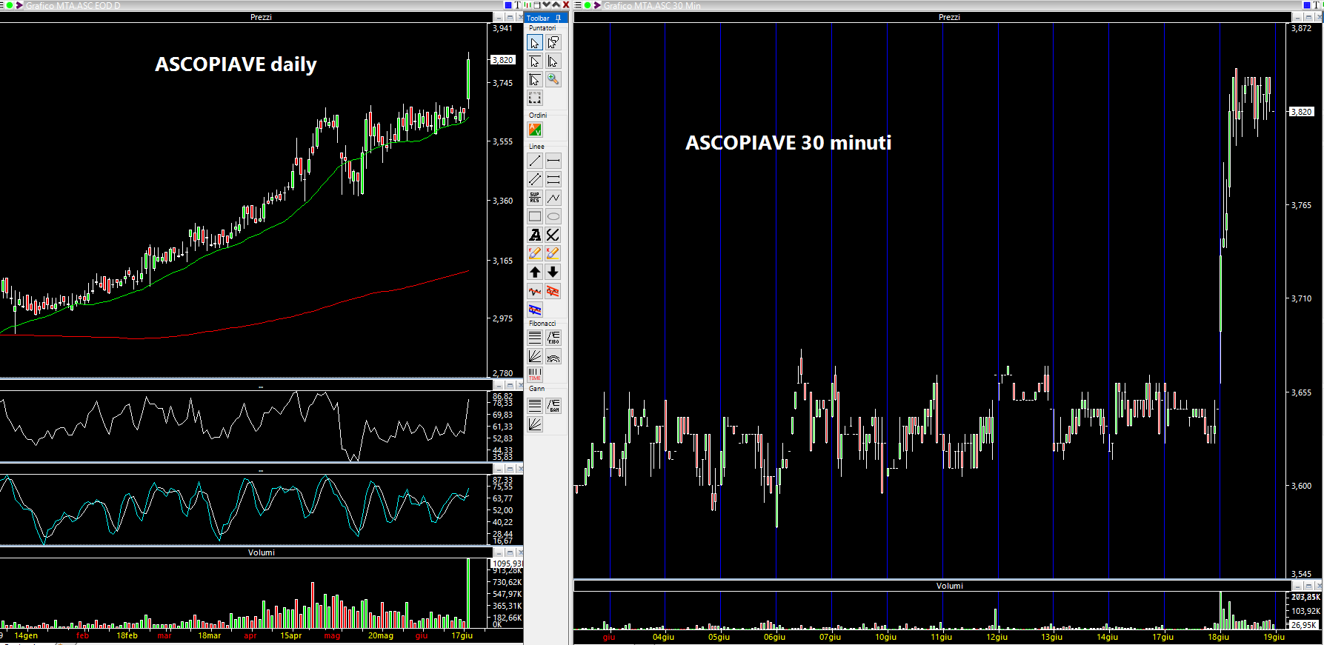Pick the left Y eraser tool
This screenshot has width=1324, height=645.
pyautogui.click(x=535, y=253)
